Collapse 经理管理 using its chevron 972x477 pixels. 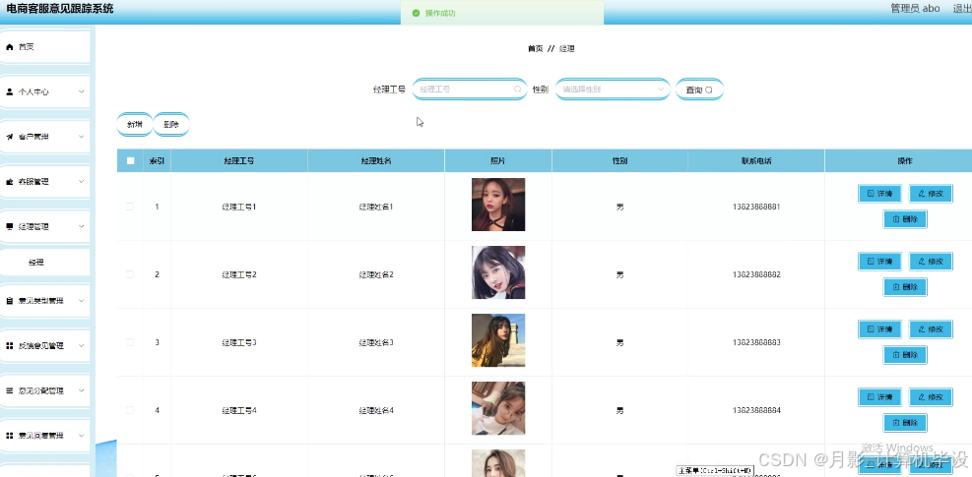(x=81, y=227)
